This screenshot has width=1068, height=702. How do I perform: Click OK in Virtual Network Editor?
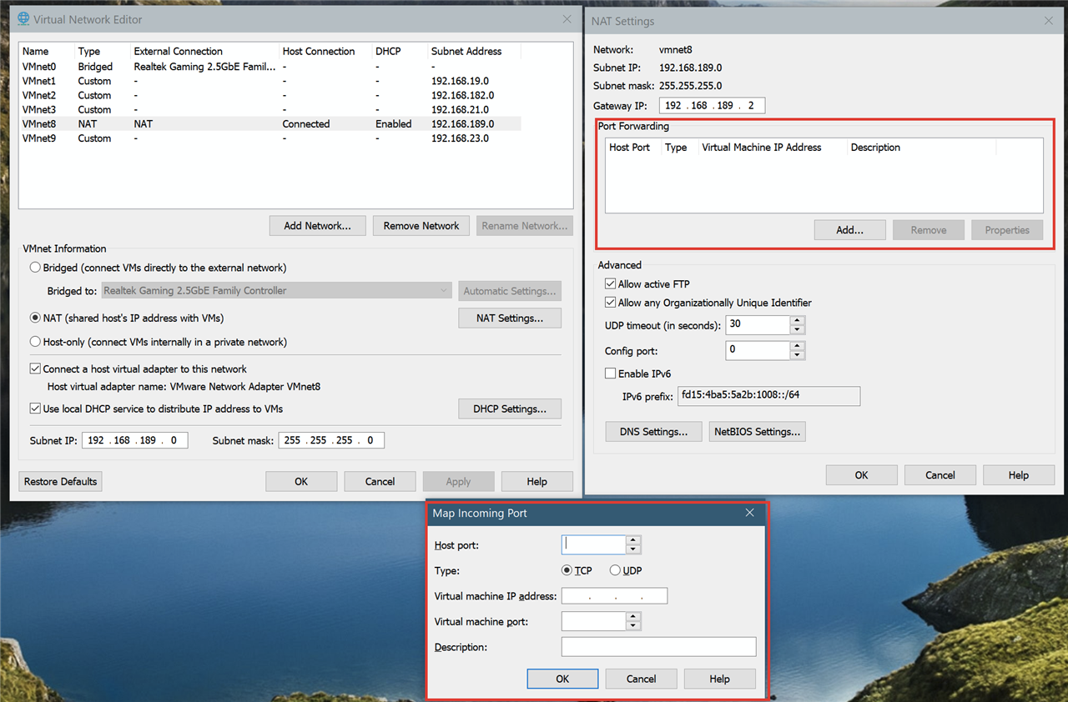click(301, 481)
